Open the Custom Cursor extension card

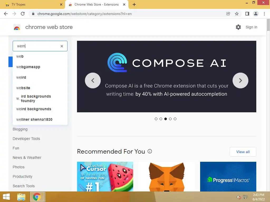105,176
